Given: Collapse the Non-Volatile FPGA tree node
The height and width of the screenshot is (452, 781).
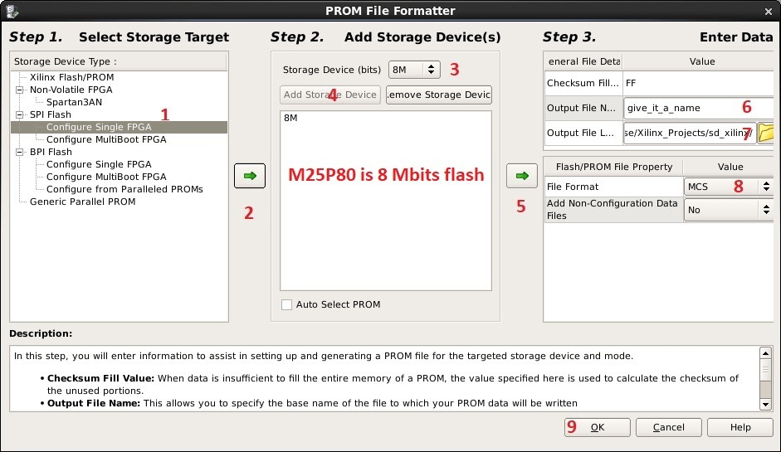Looking at the screenshot, I should click(x=19, y=90).
